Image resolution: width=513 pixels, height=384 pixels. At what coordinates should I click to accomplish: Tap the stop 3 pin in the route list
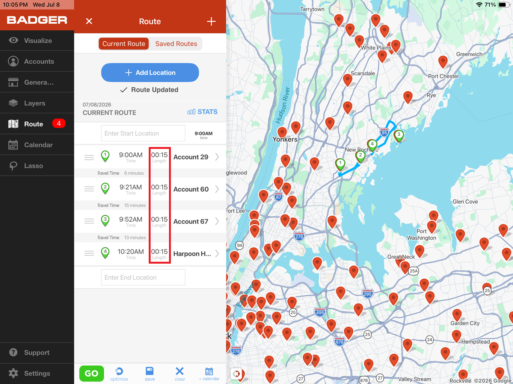point(106,220)
